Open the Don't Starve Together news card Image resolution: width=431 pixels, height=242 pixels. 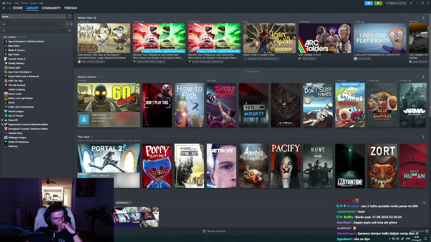pos(104,38)
